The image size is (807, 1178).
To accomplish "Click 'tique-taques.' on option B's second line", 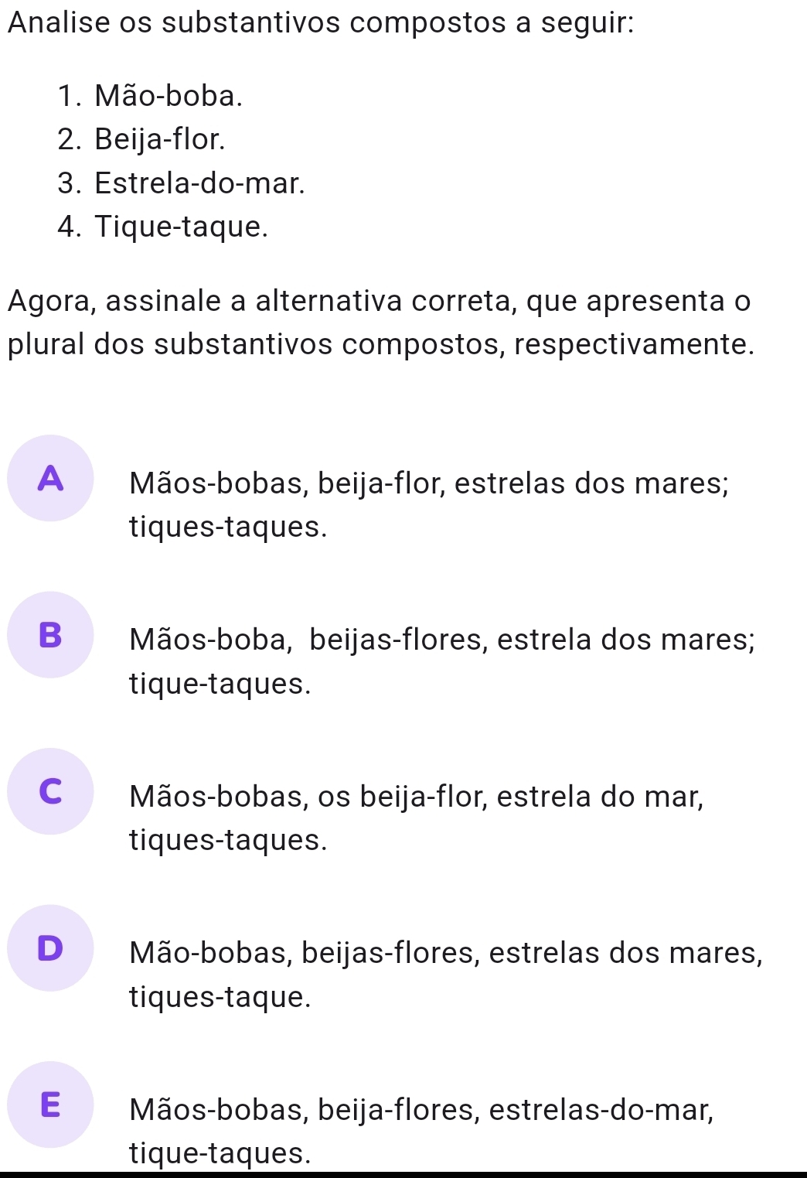I will (220, 684).
